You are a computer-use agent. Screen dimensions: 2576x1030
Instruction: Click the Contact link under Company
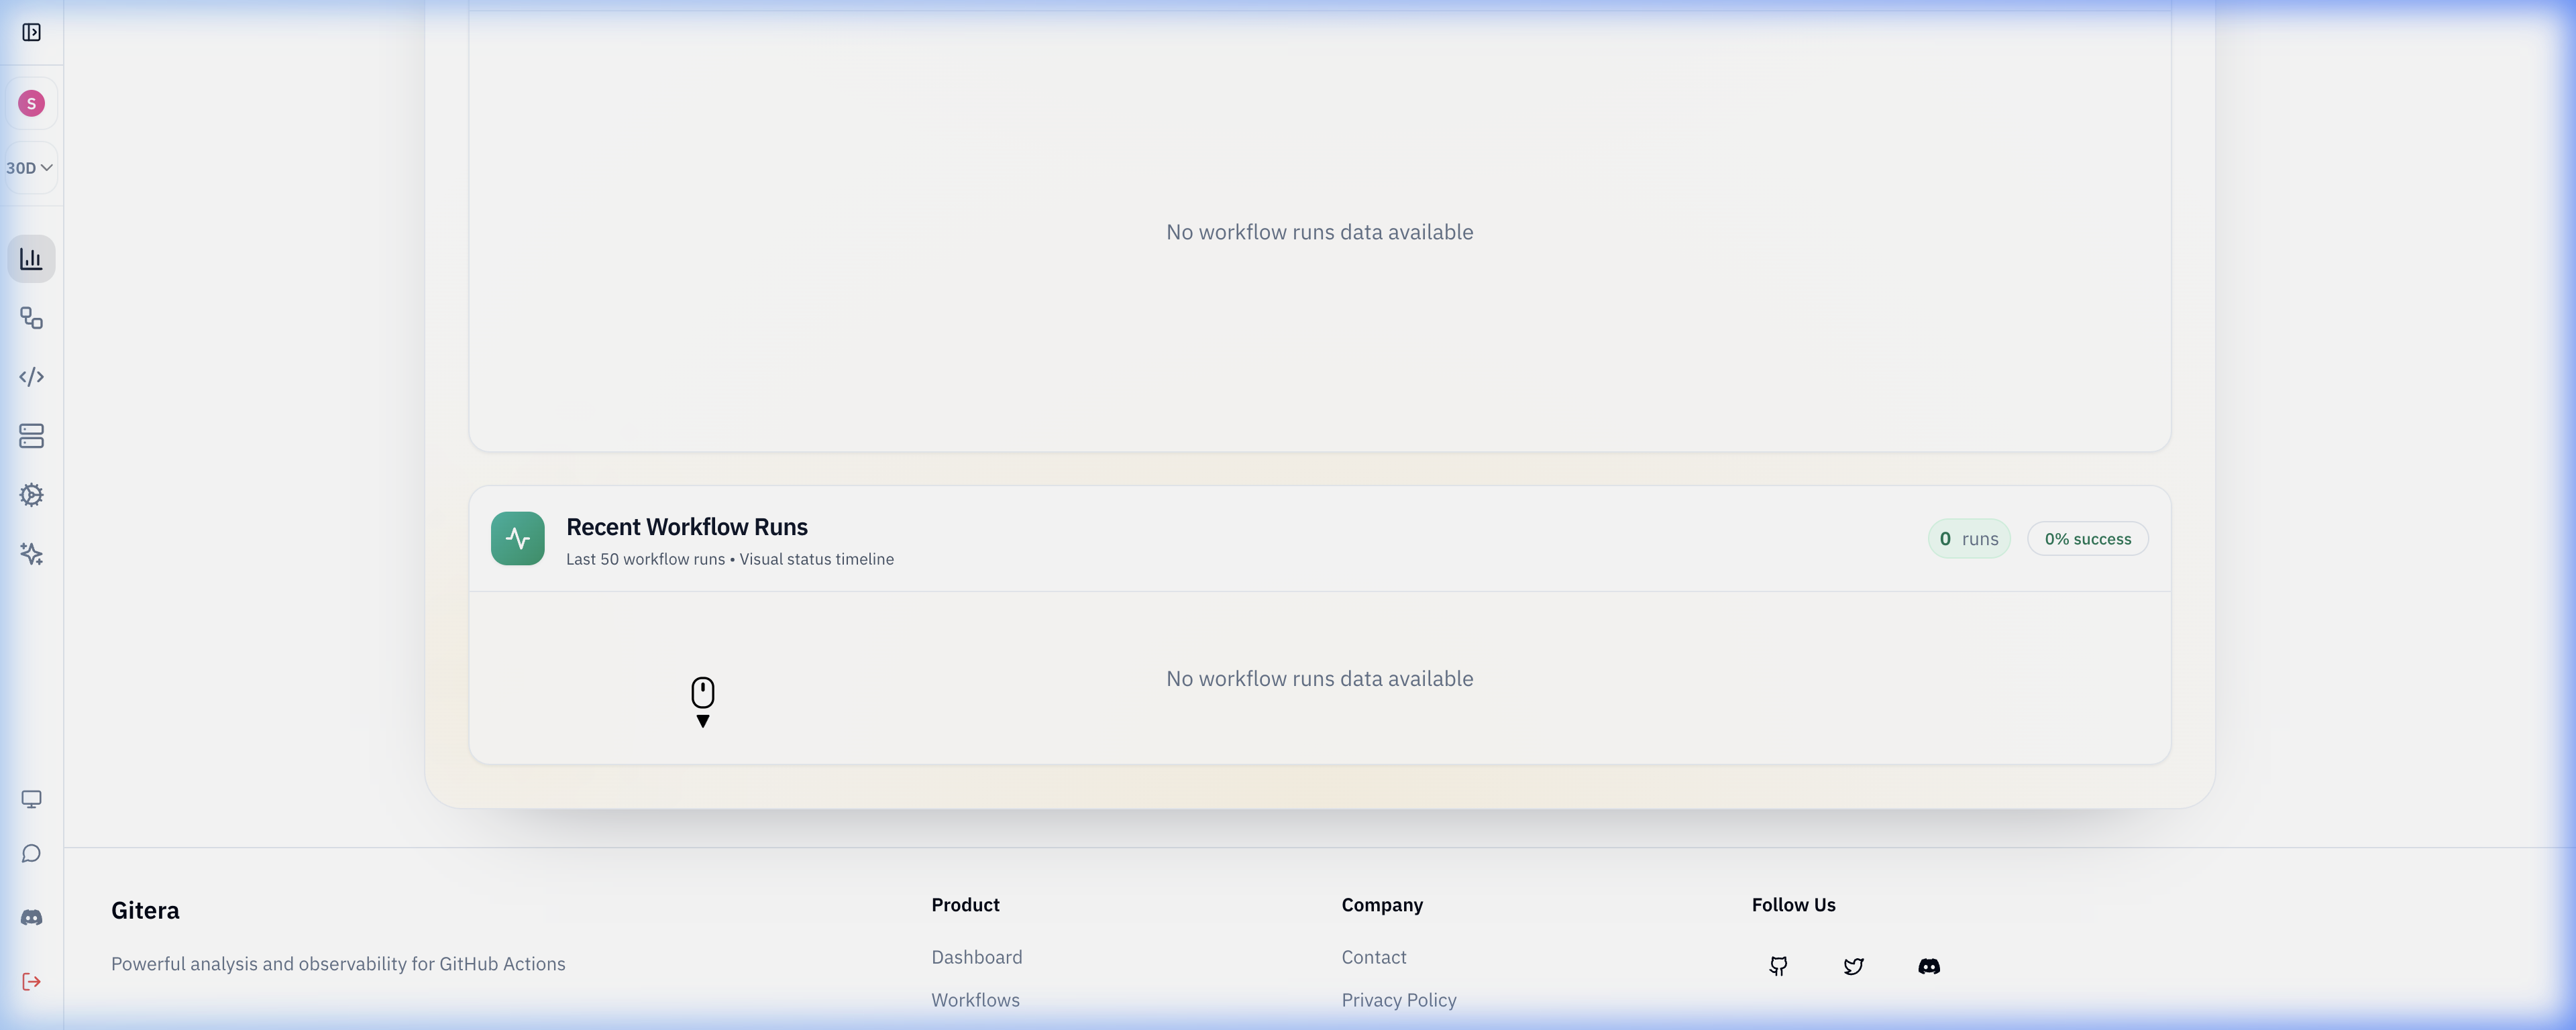click(x=1374, y=956)
